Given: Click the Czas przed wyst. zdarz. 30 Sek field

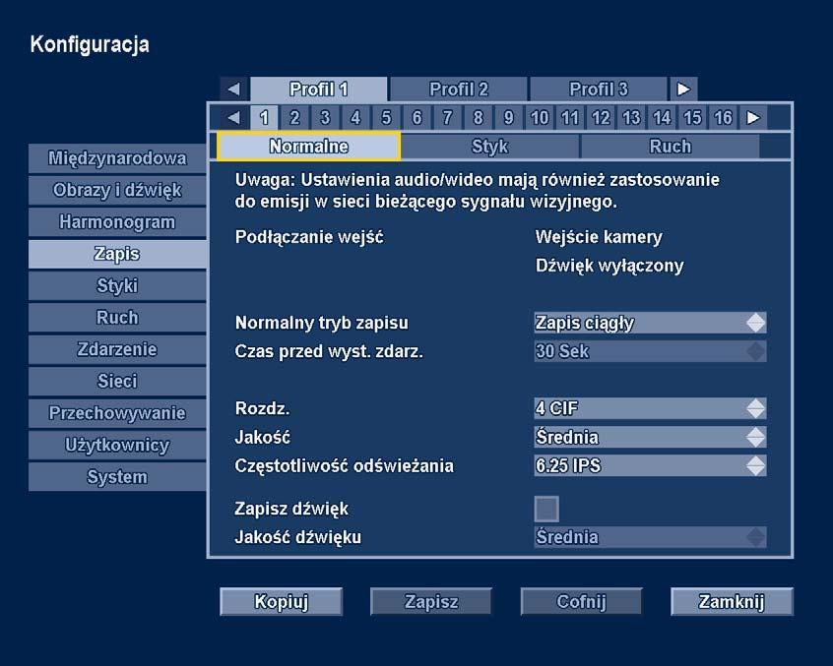Looking at the screenshot, I should 650,351.
